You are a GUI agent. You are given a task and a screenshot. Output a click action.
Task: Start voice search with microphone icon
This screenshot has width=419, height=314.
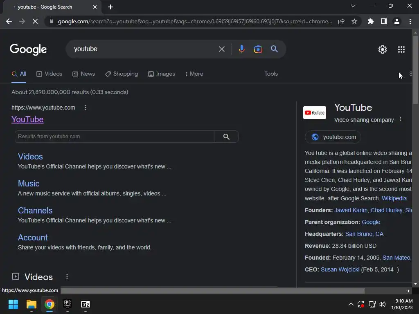[241, 49]
